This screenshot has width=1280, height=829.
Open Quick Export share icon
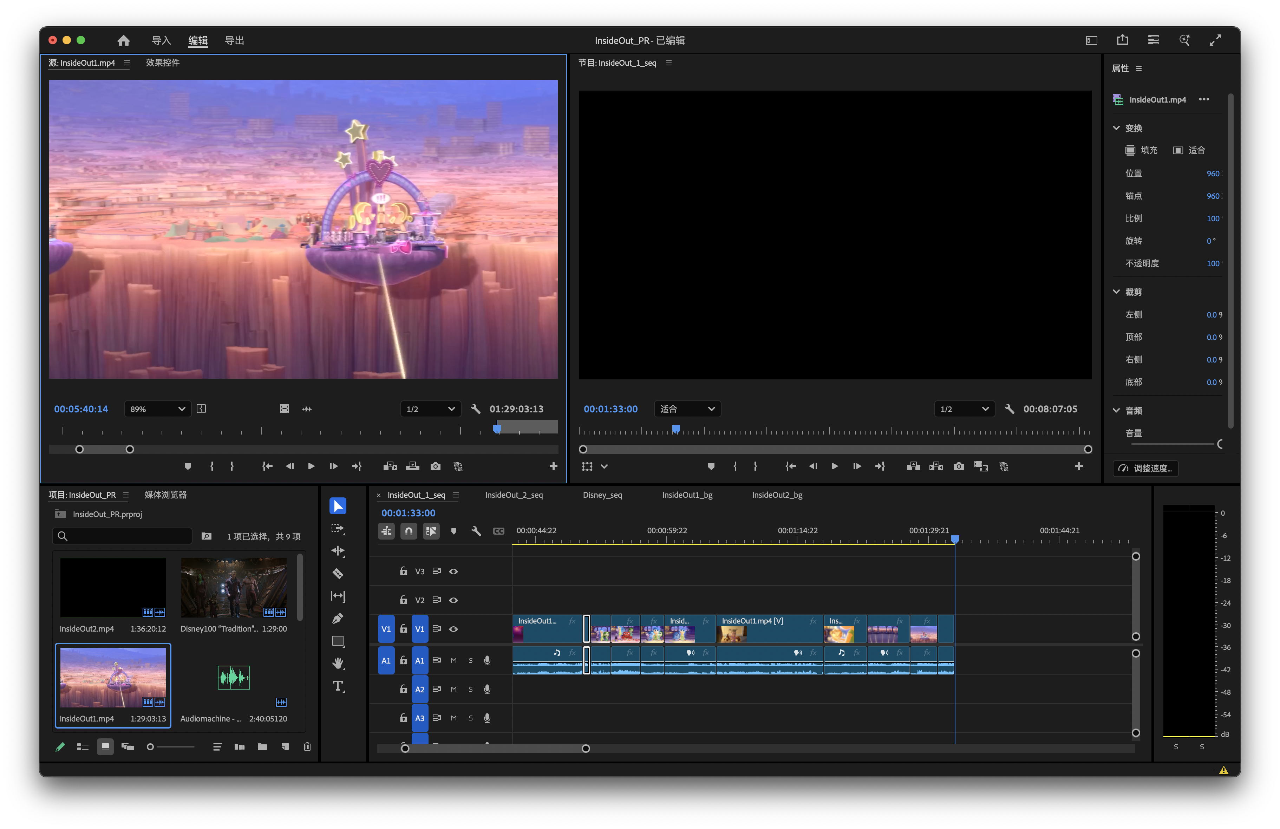tap(1122, 40)
